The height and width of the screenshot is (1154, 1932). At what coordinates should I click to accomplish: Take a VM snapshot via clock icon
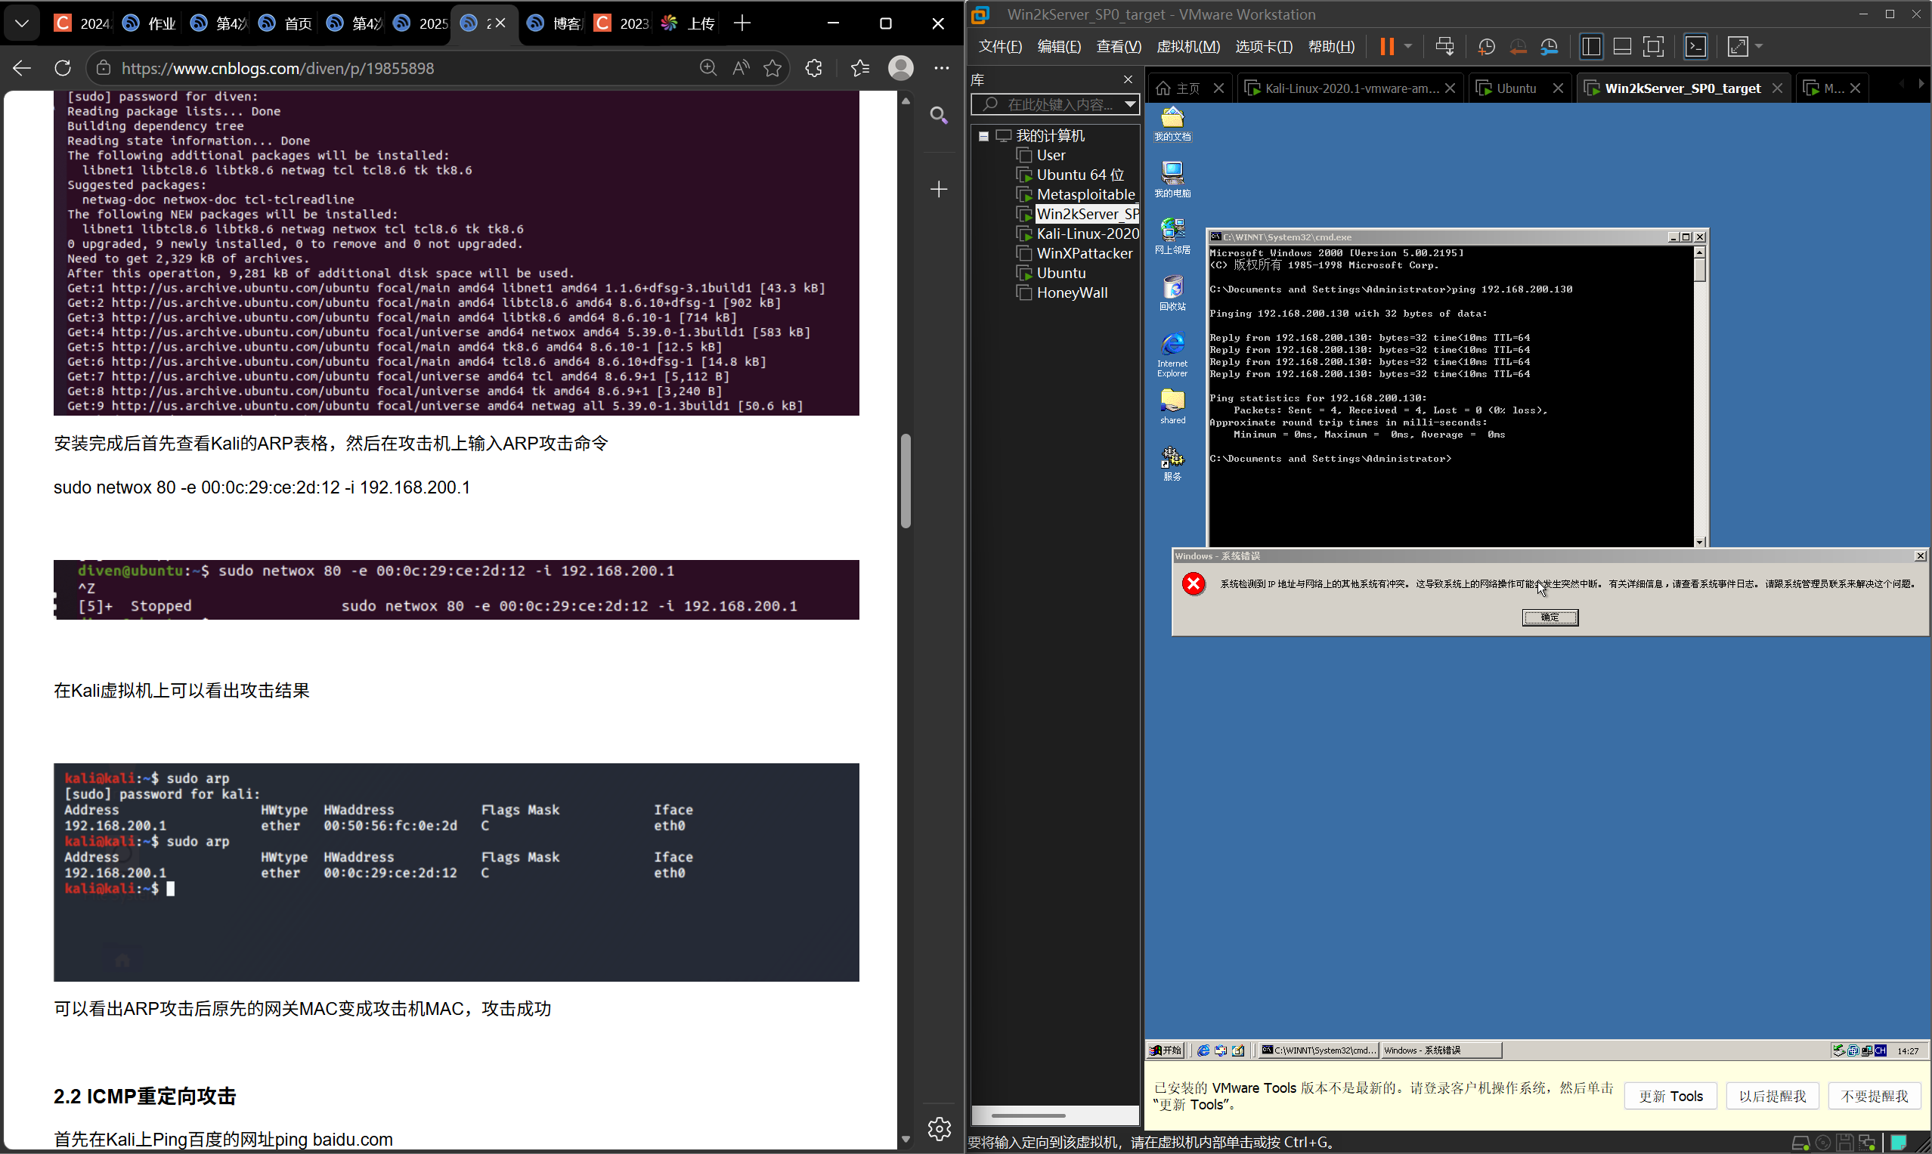(1485, 47)
